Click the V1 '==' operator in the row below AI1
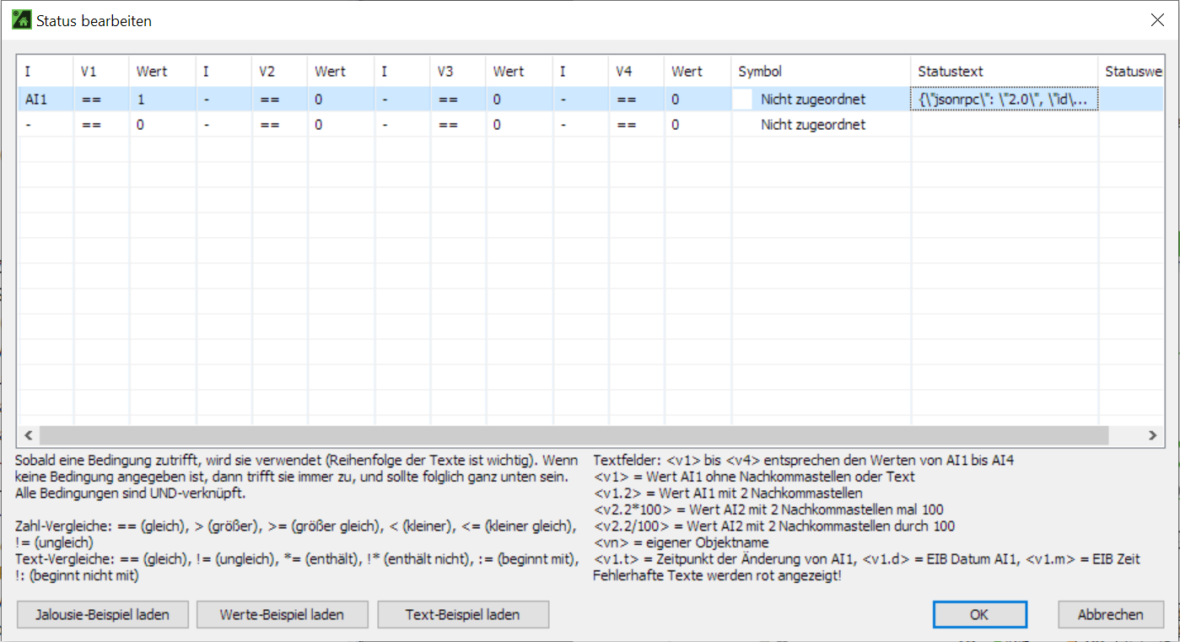Image resolution: width=1180 pixels, height=642 pixels. point(101,125)
